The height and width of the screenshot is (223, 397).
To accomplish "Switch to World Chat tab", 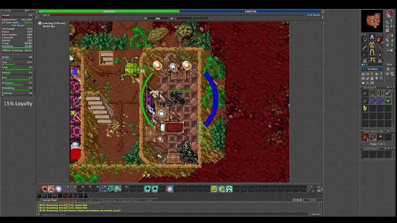I will tap(109, 200).
